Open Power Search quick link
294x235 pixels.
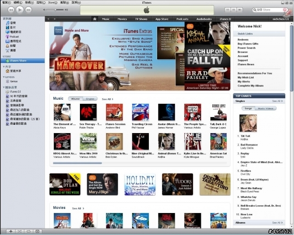click(247, 48)
